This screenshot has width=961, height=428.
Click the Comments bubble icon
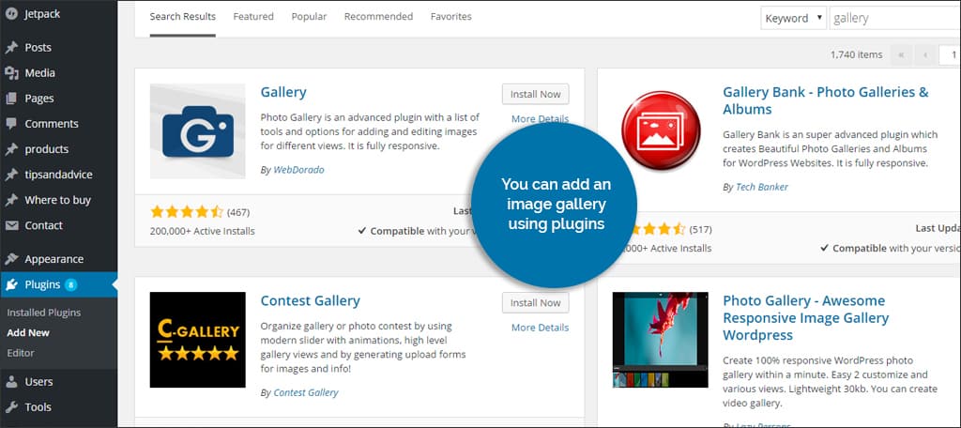coord(11,124)
